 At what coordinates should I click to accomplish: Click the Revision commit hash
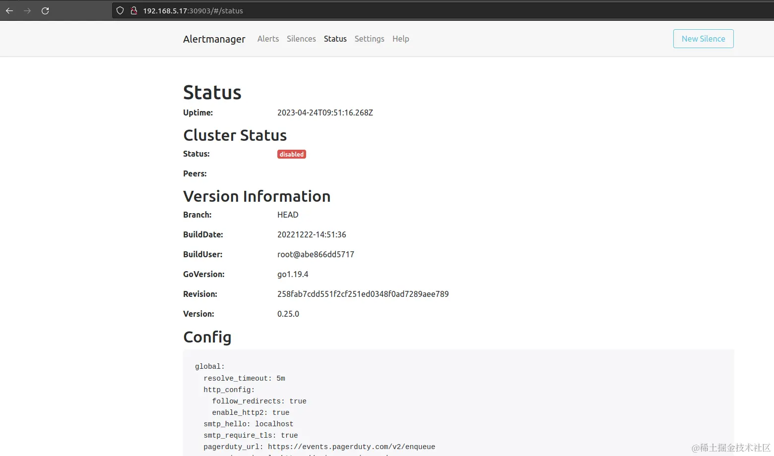tap(363, 294)
